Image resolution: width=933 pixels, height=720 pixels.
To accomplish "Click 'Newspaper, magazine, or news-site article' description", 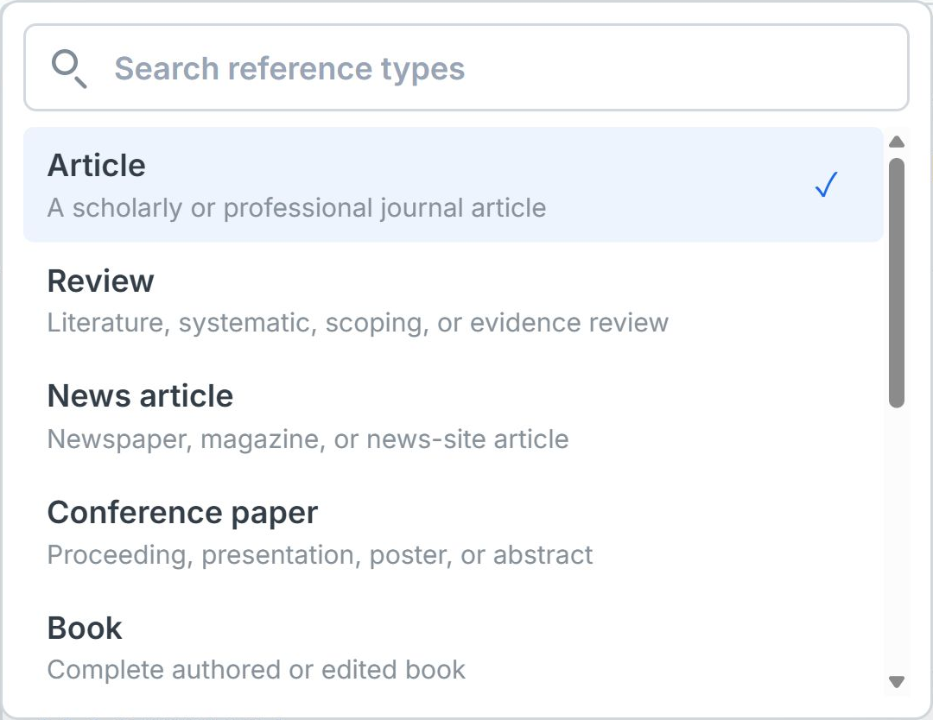I will 308,439.
